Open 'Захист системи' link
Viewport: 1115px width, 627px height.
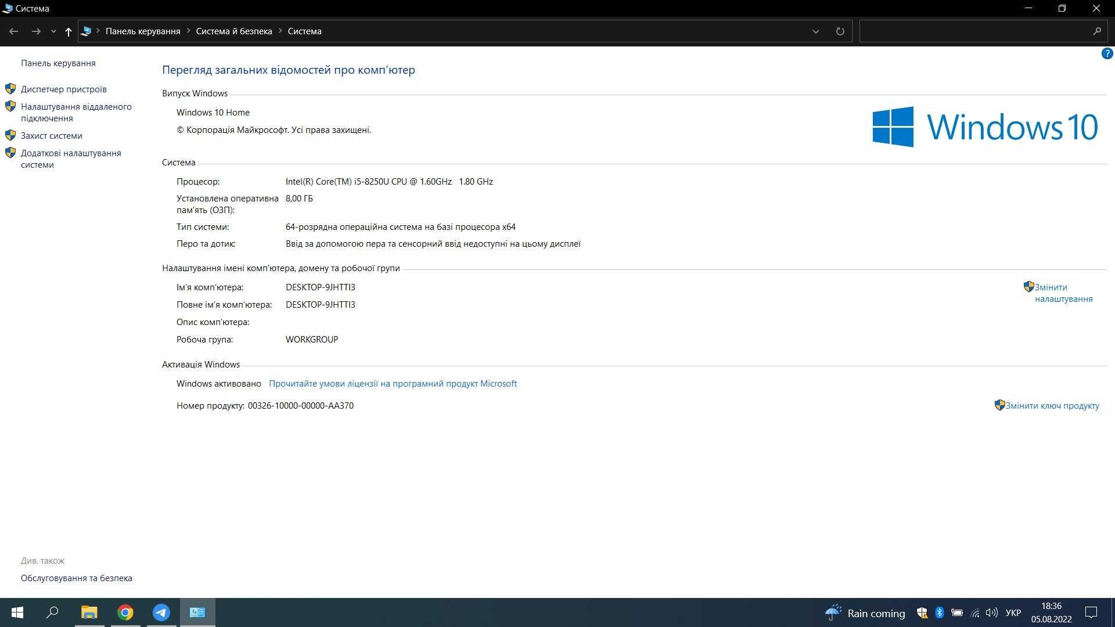point(52,136)
